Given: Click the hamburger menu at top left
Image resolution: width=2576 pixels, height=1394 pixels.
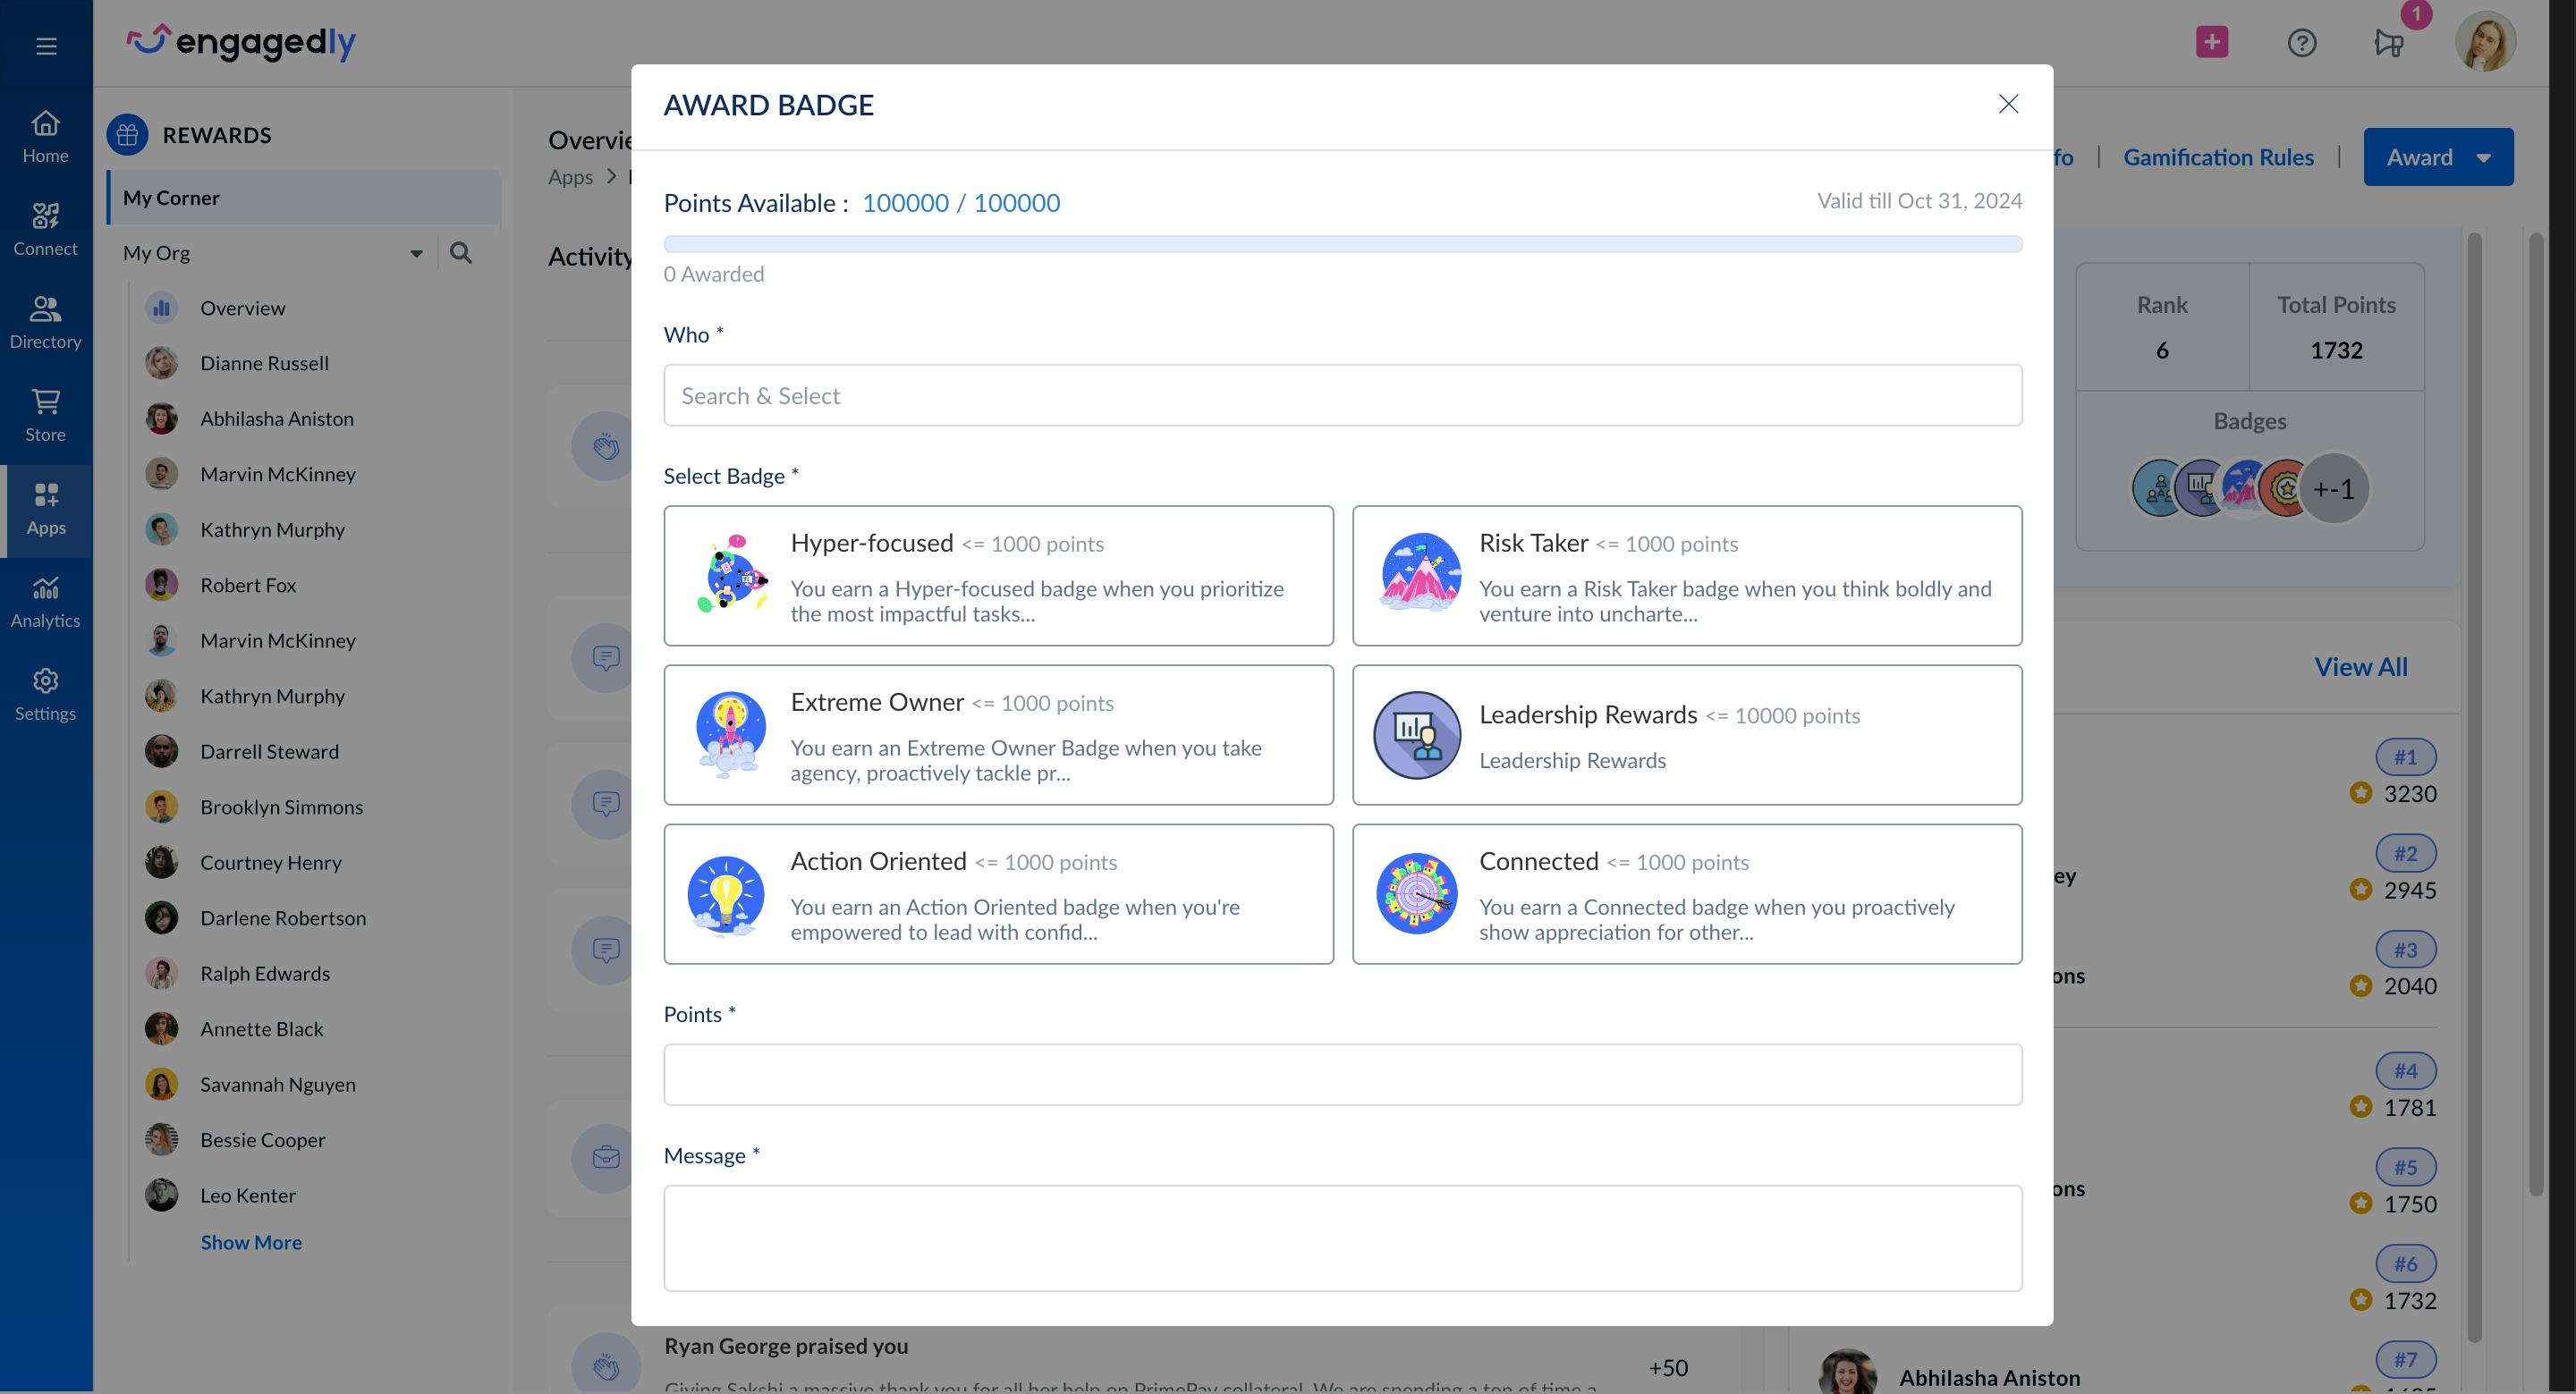Looking at the screenshot, I should (46, 44).
